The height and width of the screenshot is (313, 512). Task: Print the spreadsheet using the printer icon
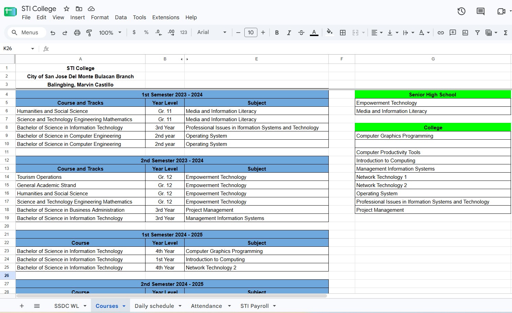pyautogui.click(x=77, y=33)
